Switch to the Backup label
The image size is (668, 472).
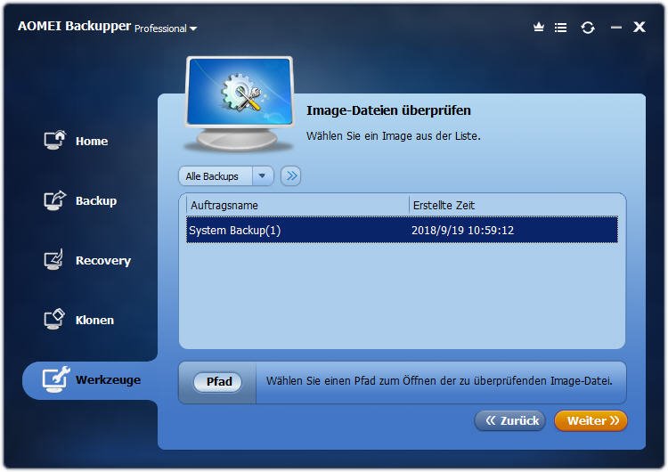tap(96, 200)
